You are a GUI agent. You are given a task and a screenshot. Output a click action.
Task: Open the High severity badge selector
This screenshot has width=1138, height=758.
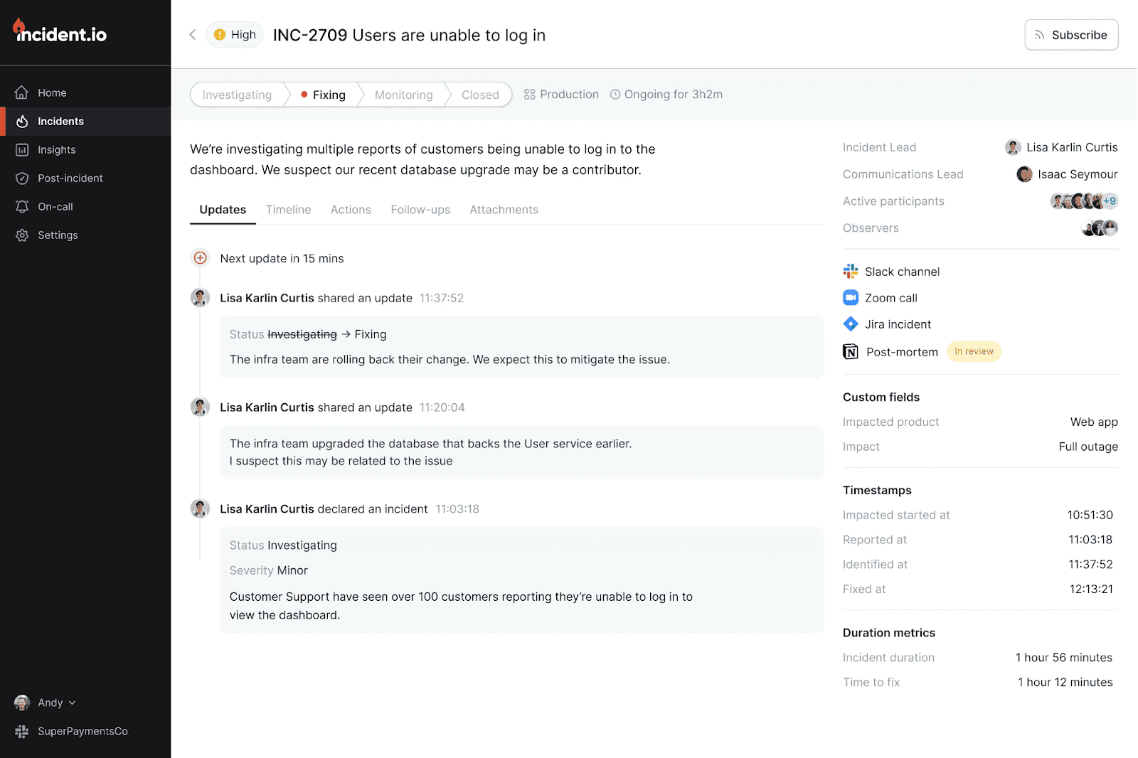coord(235,35)
